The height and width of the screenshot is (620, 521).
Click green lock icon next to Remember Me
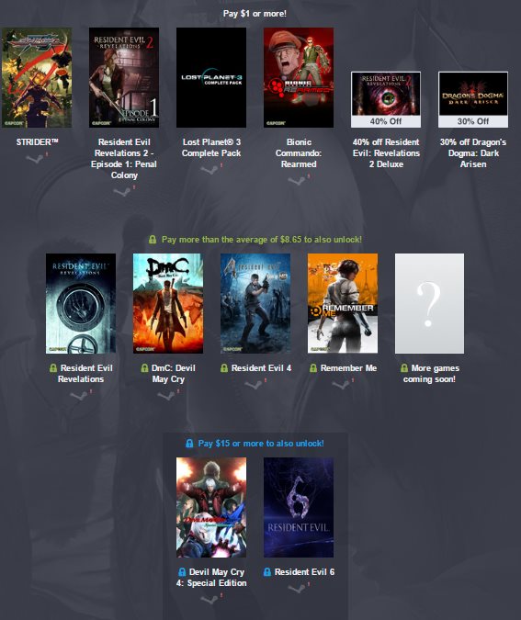[x=313, y=368]
